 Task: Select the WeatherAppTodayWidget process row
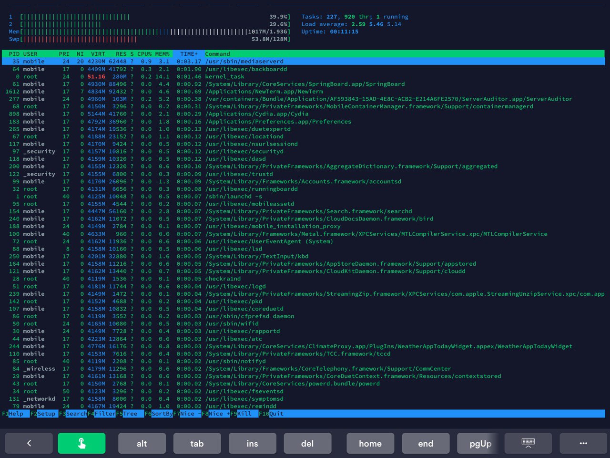click(x=303, y=346)
